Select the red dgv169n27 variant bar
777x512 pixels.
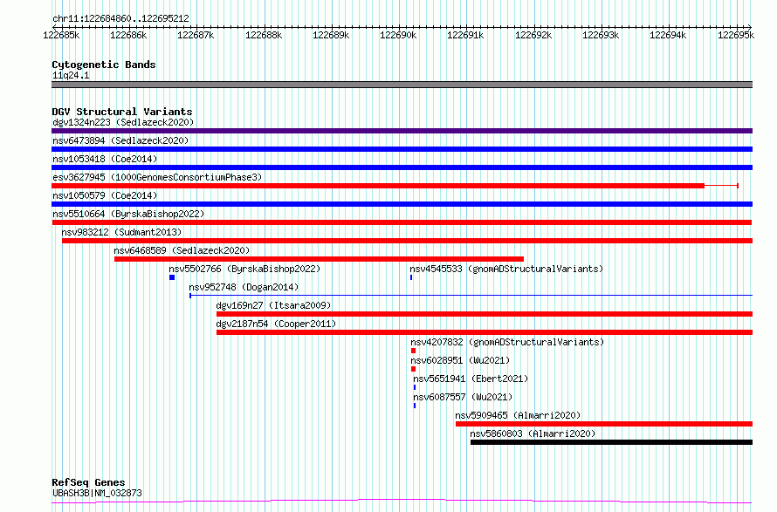485,314
